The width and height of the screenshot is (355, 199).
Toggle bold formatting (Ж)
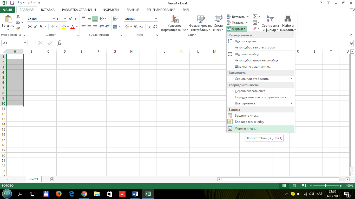click(x=30, y=27)
